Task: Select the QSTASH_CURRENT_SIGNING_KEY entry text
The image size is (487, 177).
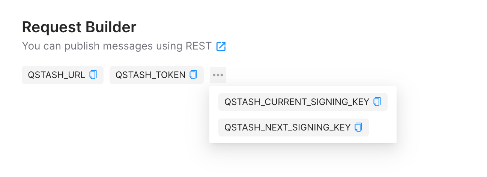Action: pyautogui.click(x=296, y=102)
